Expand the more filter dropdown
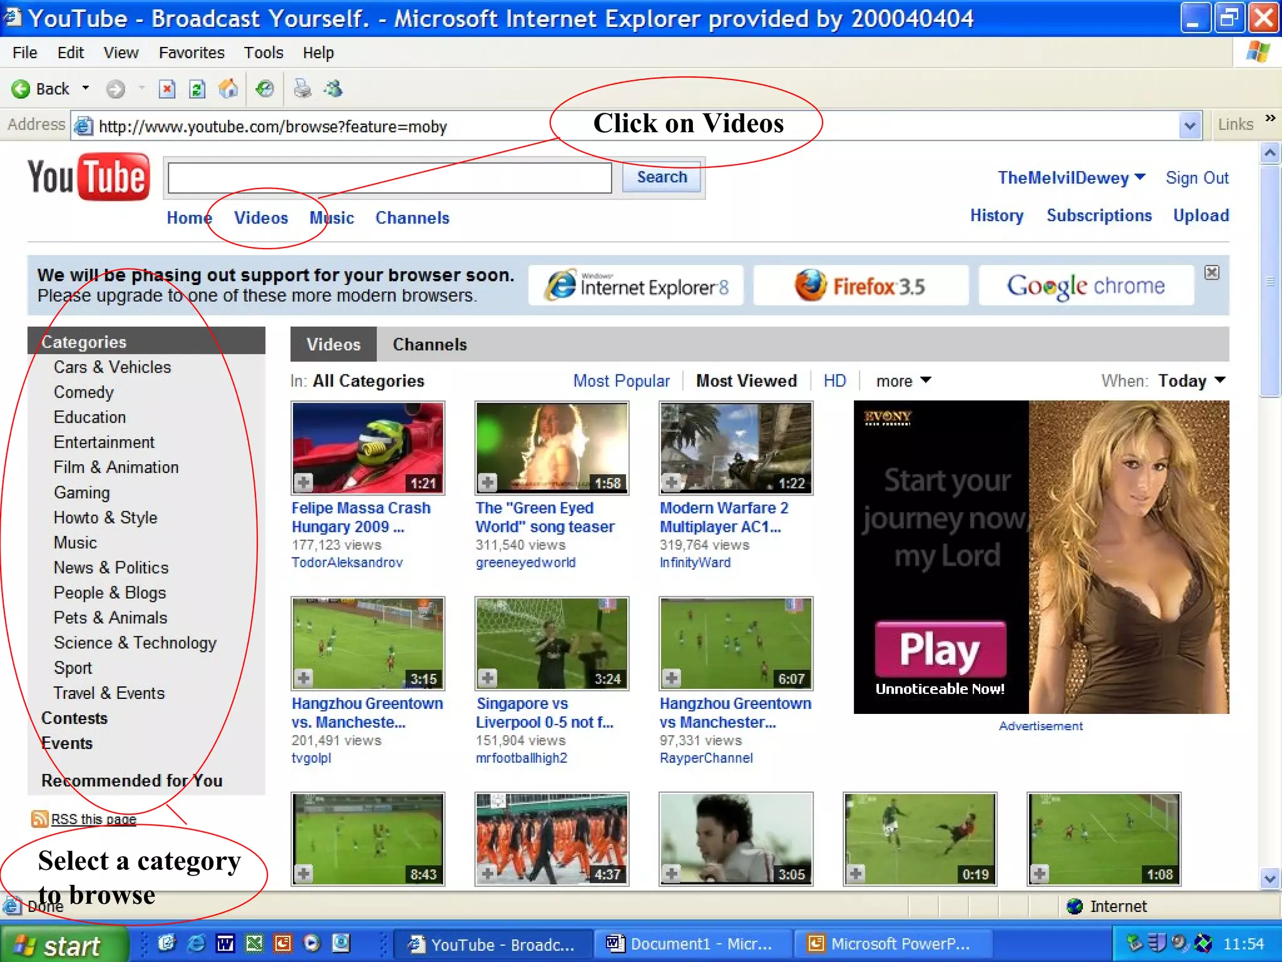The image size is (1282, 962). (926, 380)
